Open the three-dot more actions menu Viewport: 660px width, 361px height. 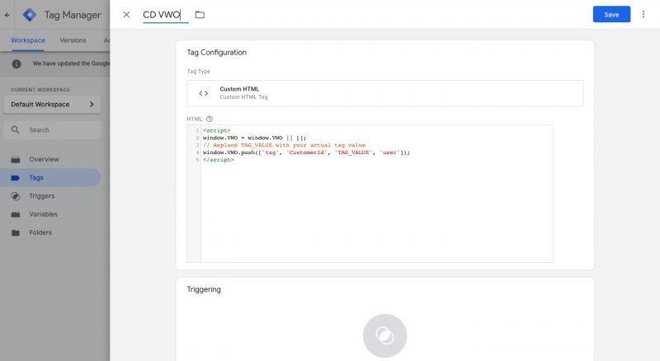643,14
